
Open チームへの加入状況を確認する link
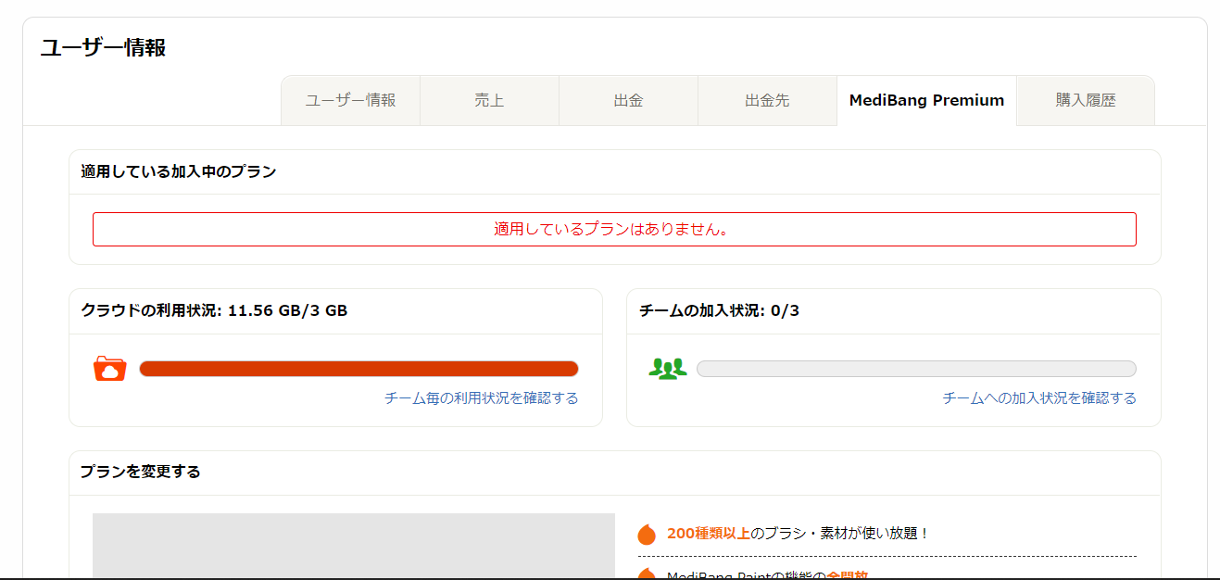(1039, 397)
